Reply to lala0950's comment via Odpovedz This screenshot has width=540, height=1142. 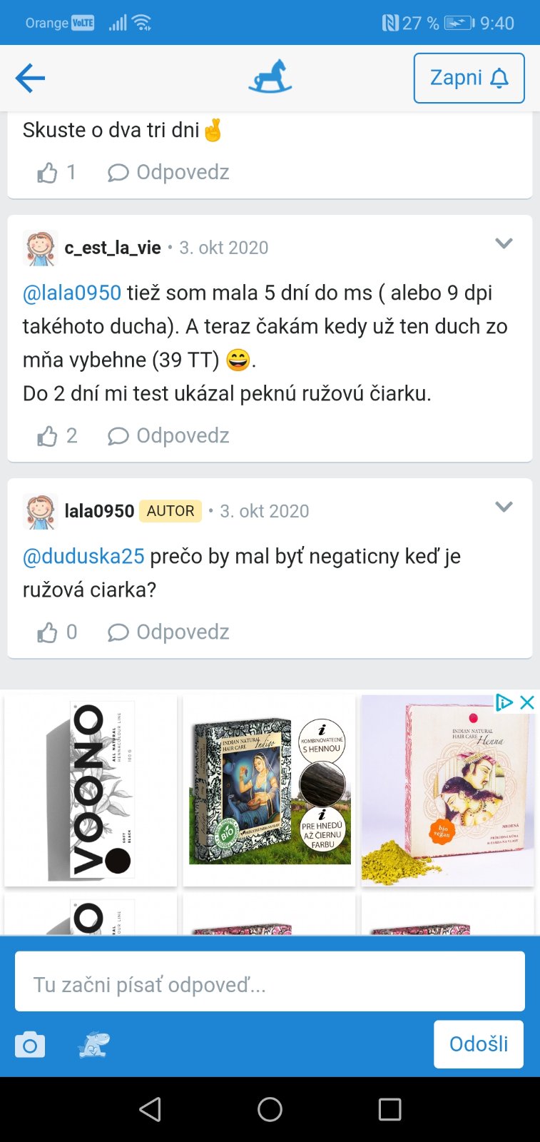pyautogui.click(x=168, y=632)
